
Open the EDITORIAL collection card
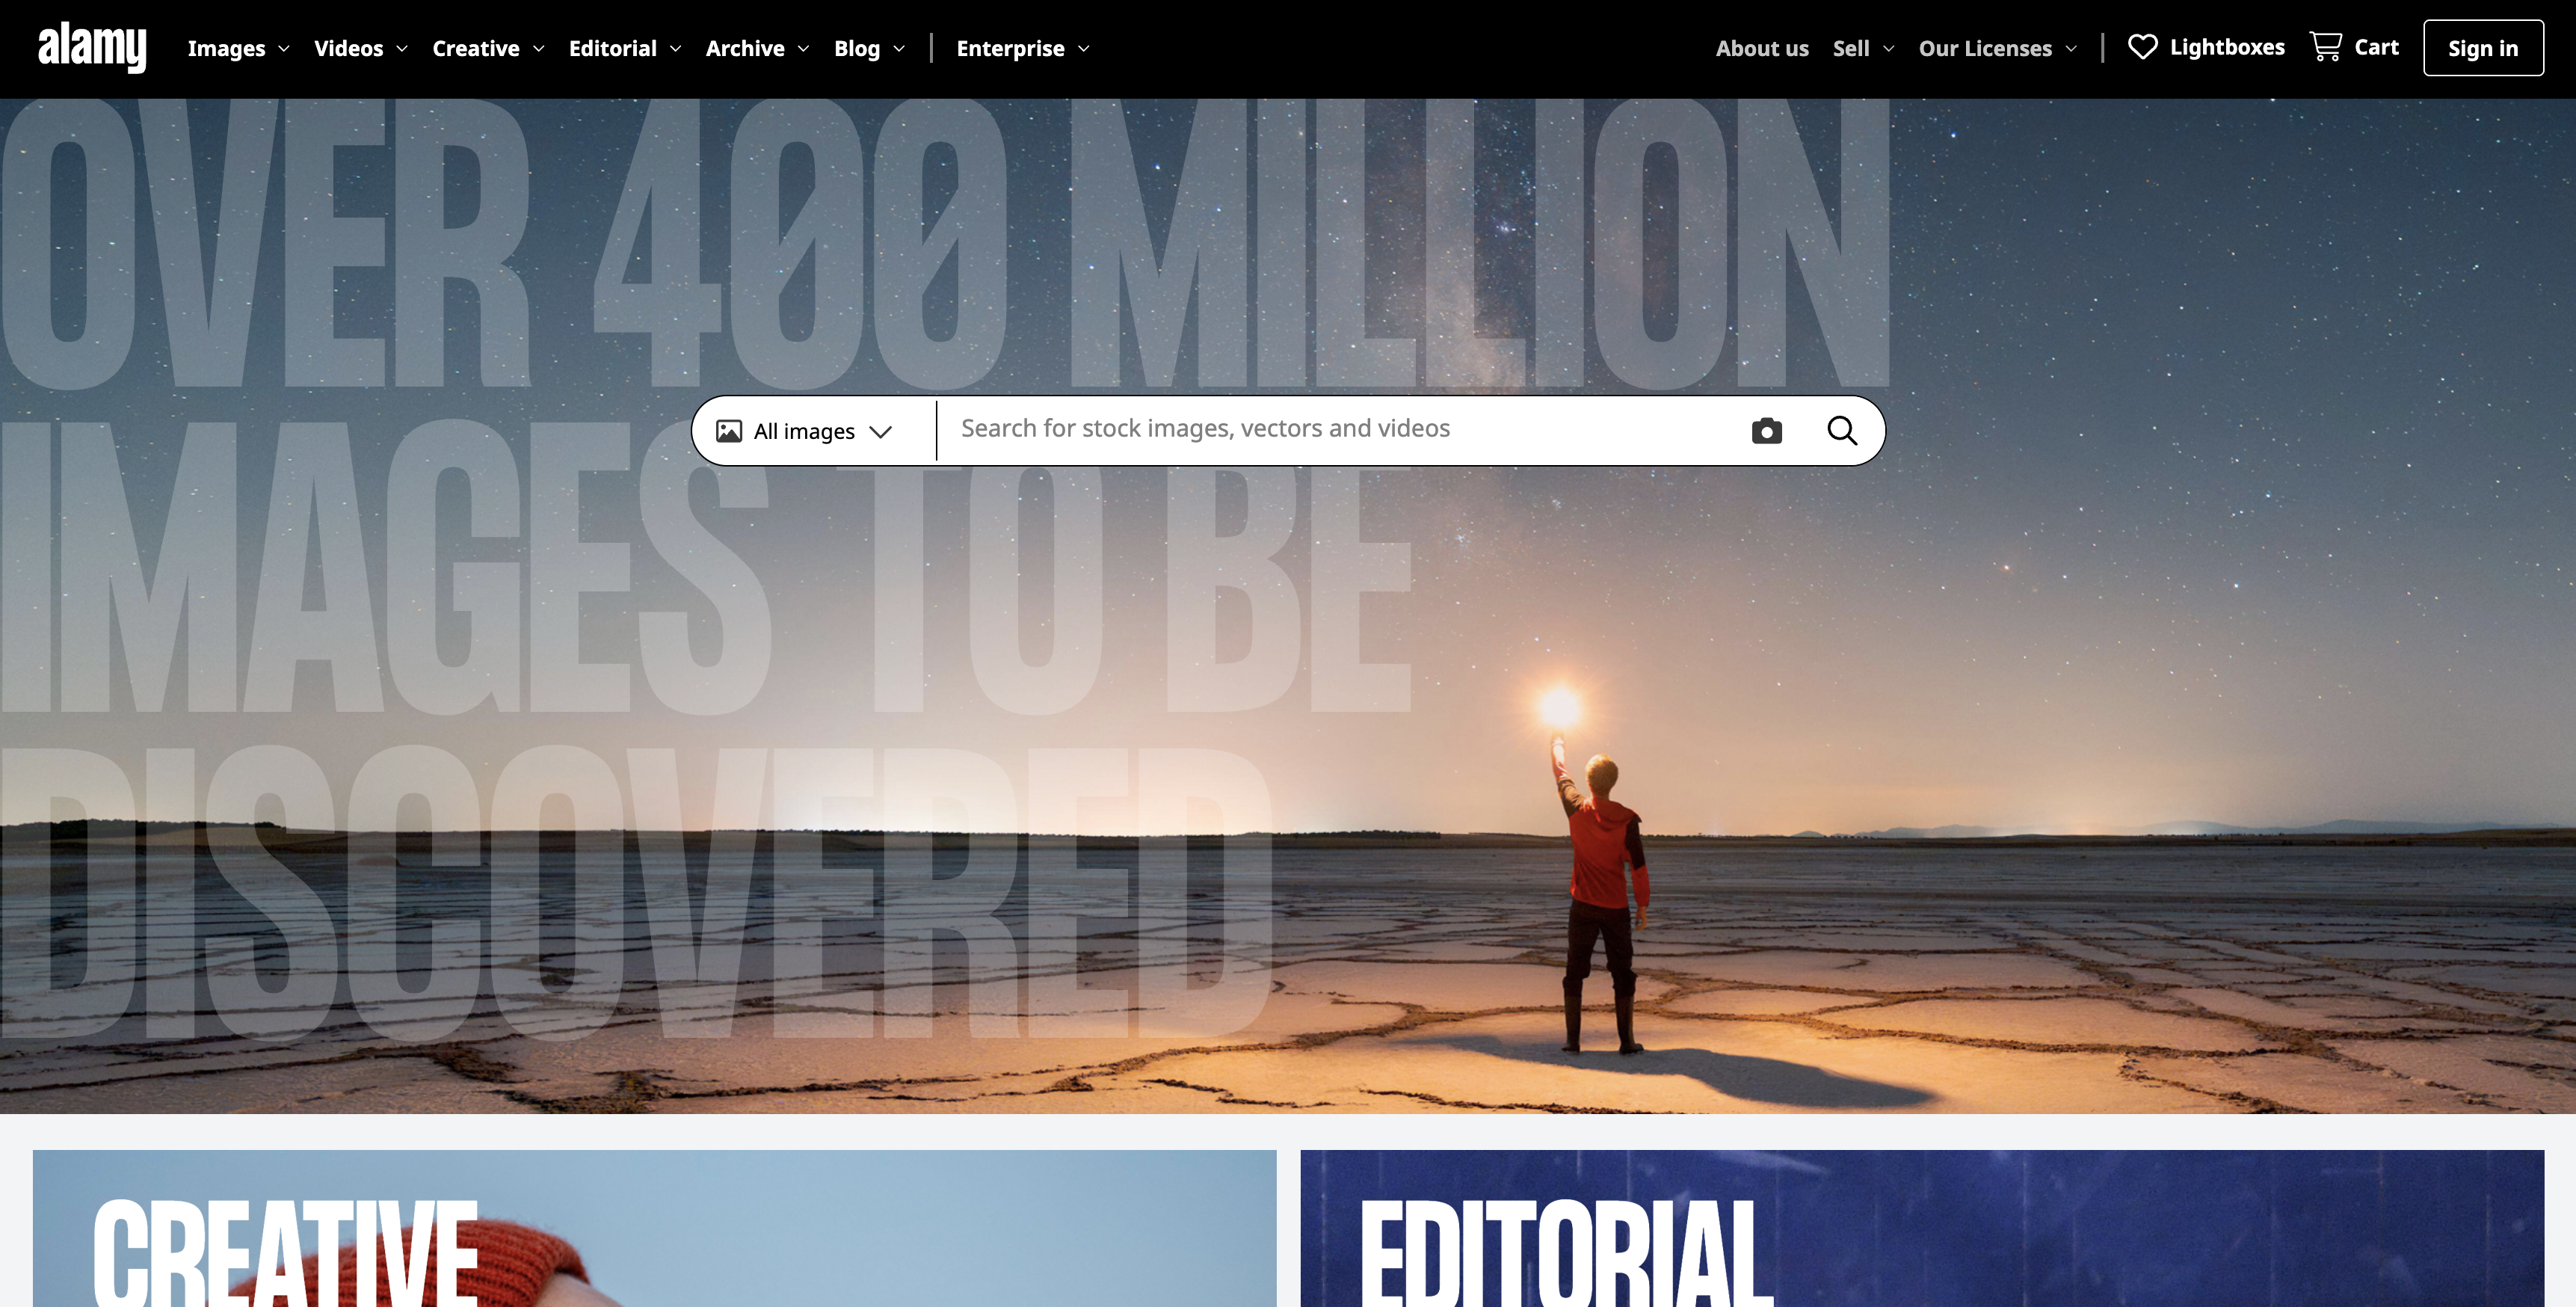(x=1922, y=1229)
